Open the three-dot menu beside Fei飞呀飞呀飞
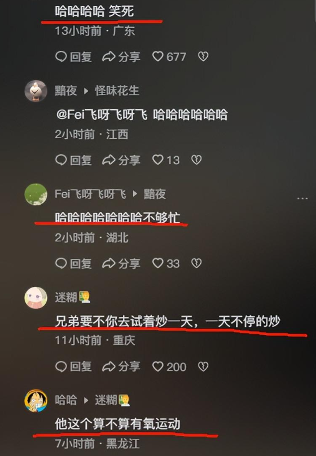This screenshot has height=456, width=316. point(302,198)
